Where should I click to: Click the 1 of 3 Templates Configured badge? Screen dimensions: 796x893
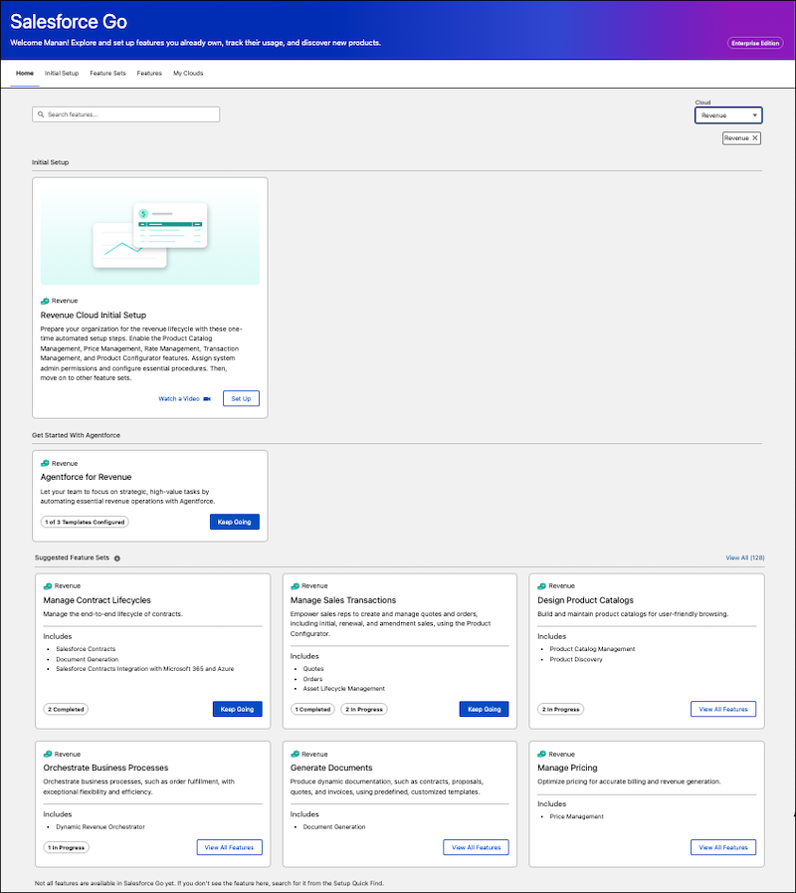[85, 522]
